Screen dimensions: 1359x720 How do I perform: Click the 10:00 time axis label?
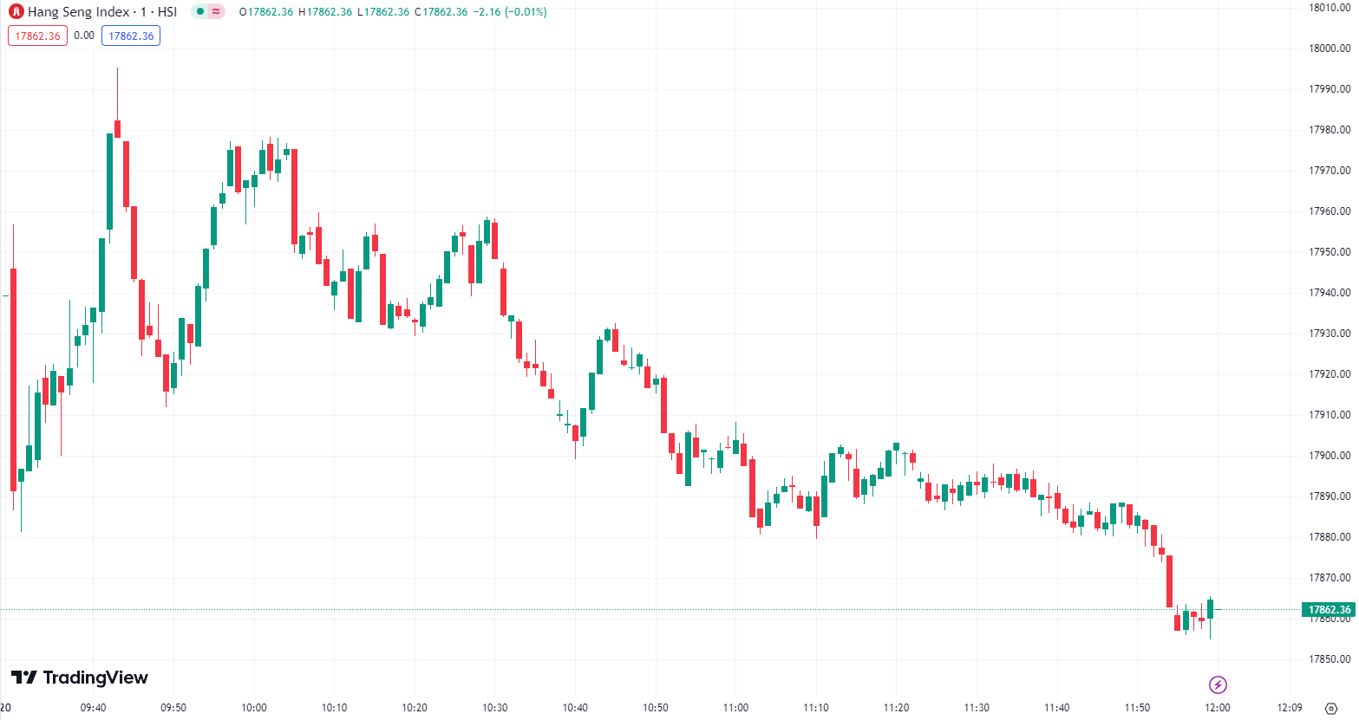tap(253, 708)
